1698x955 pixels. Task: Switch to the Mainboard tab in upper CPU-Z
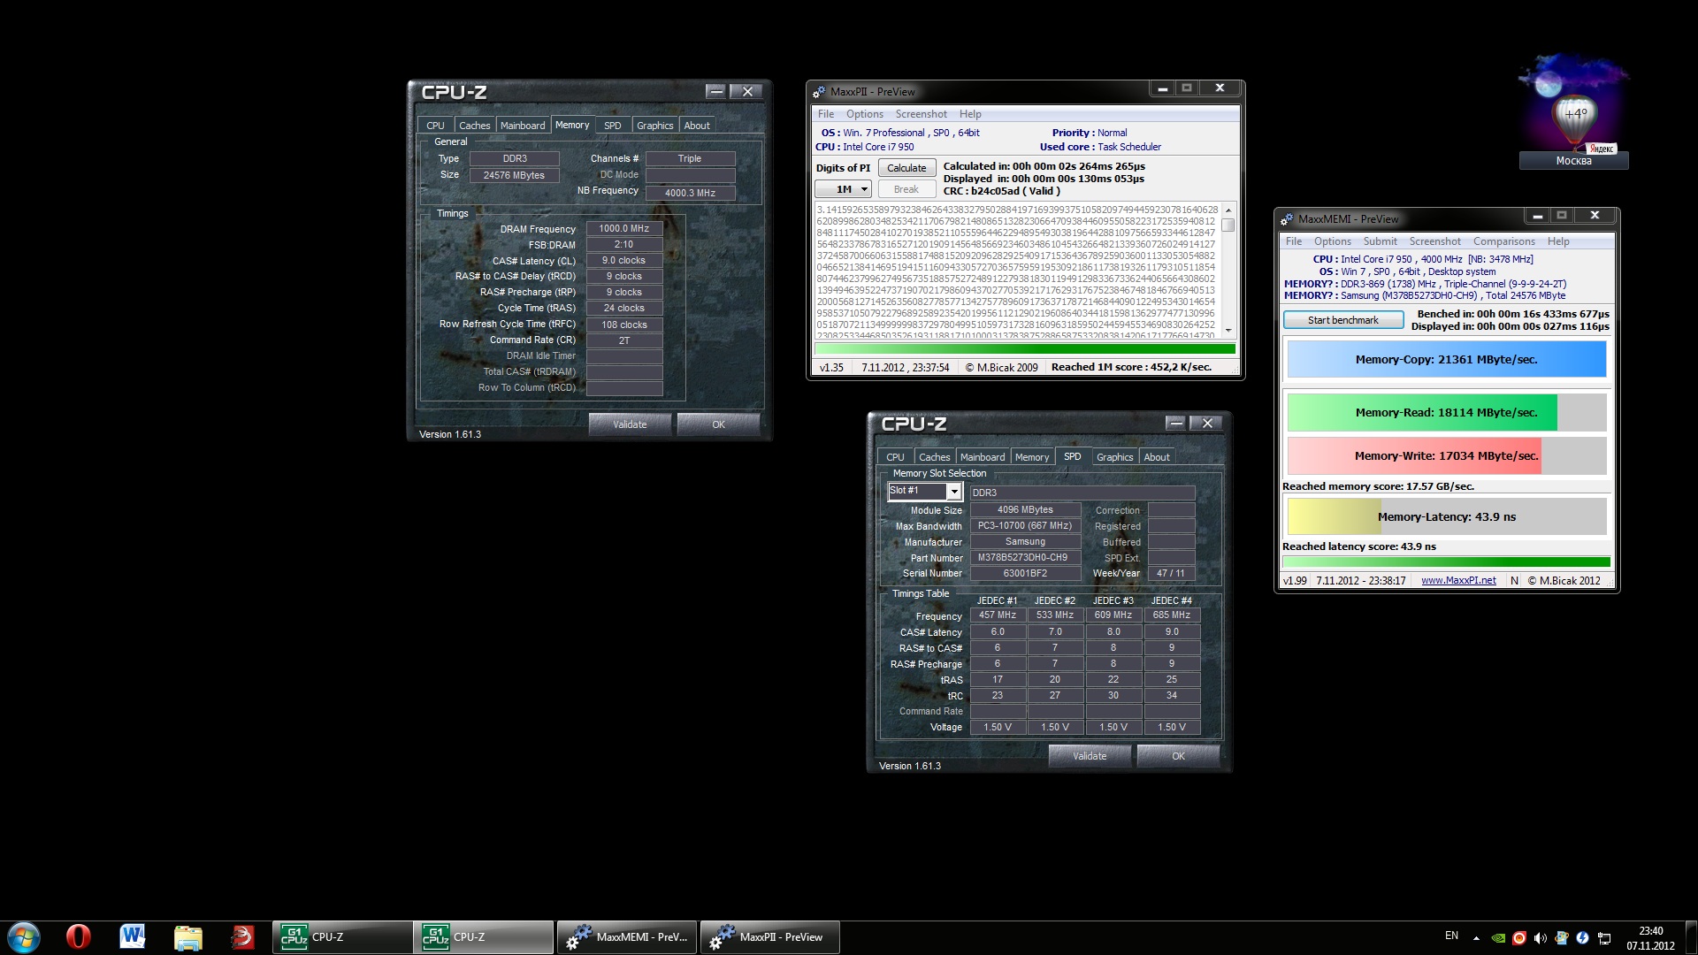(x=523, y=126)
